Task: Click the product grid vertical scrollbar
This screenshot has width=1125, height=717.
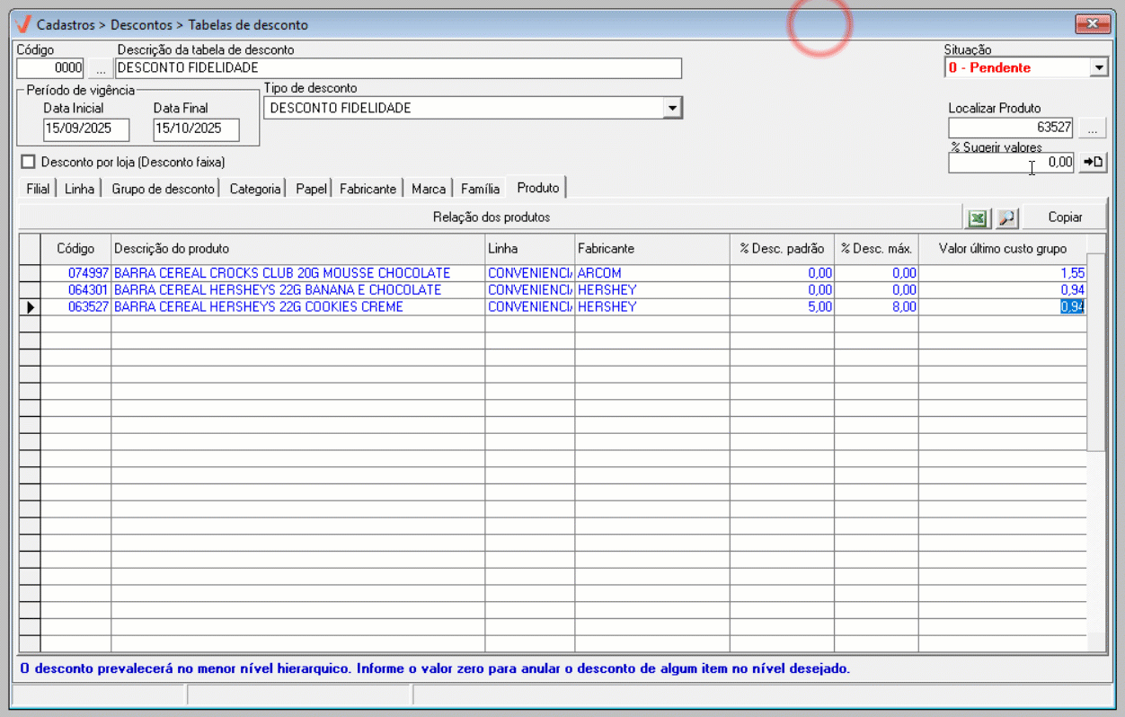Action: pos(1095,359)
